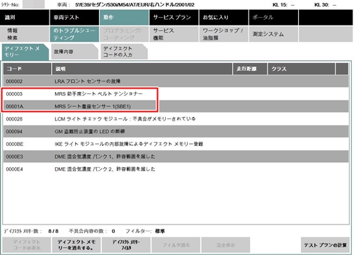354x255 pixels.
Task: Click GM 盗難防止装置の LED description
Action: (90, 131)
